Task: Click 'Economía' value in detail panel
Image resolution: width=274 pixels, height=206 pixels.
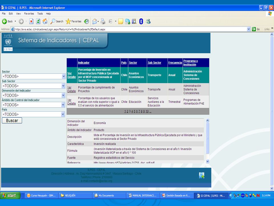Action: 100,123
